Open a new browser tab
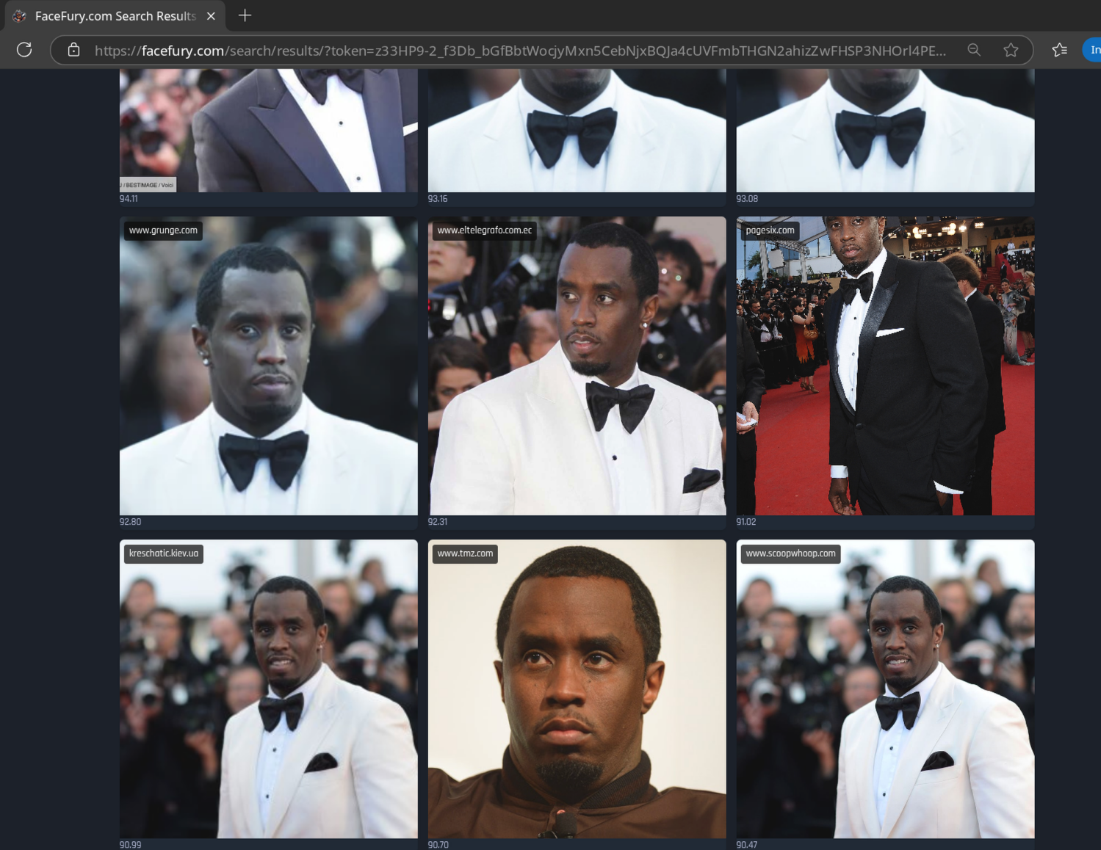This screenshot has width=1101, height=850. (245, 15)
